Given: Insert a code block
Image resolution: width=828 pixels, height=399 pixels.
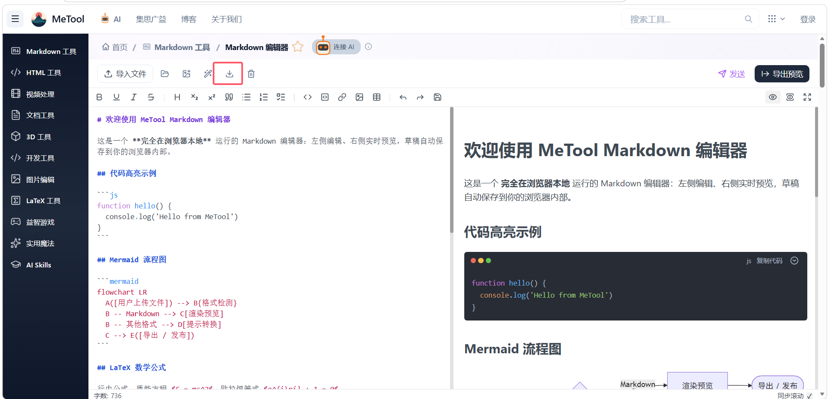Looking at the screenshot, I should point(325,97).
